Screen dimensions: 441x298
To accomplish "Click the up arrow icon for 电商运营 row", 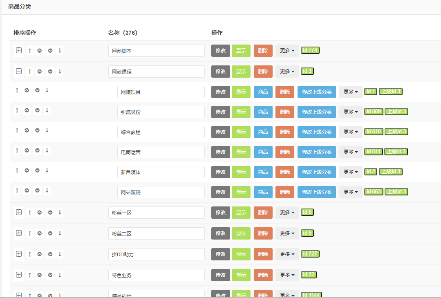I will click(x=17, y=150).
